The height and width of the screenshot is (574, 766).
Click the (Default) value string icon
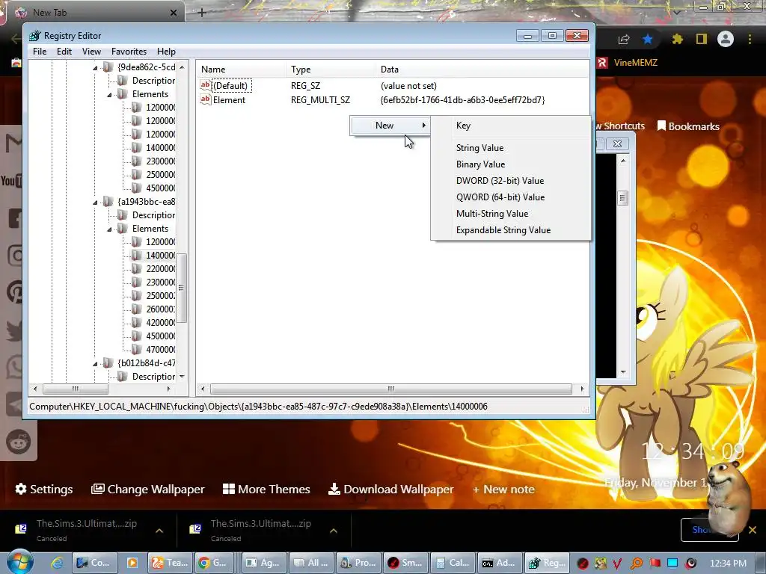pyautogui.click(x=205, y=85)
